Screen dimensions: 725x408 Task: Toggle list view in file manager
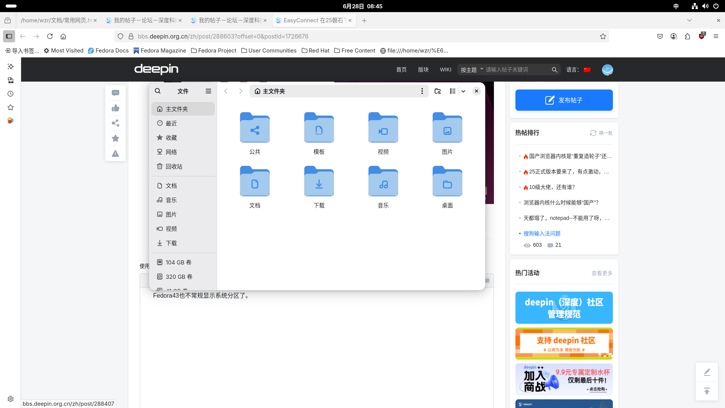(453, 91)
